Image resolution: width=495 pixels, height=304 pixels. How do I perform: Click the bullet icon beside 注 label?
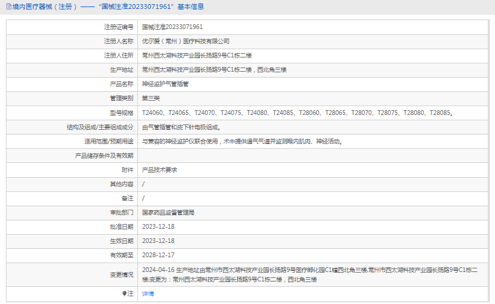click(124, 293)
